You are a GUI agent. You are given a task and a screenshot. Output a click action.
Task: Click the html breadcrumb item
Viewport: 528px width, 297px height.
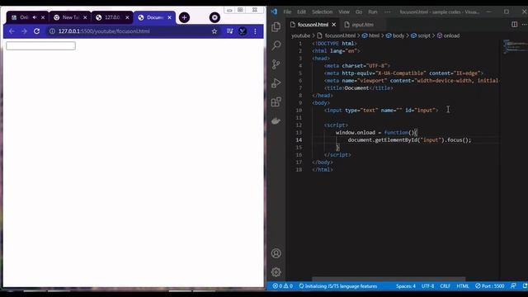(370, 35)
